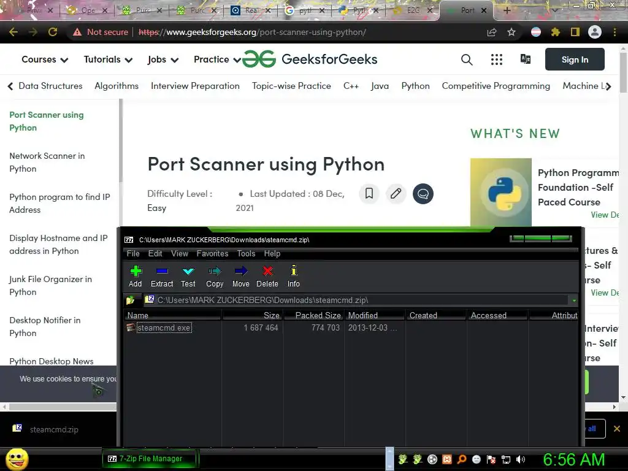
Task: Open the Help menu in 7-Zip
Action: [x=272, y=253]
